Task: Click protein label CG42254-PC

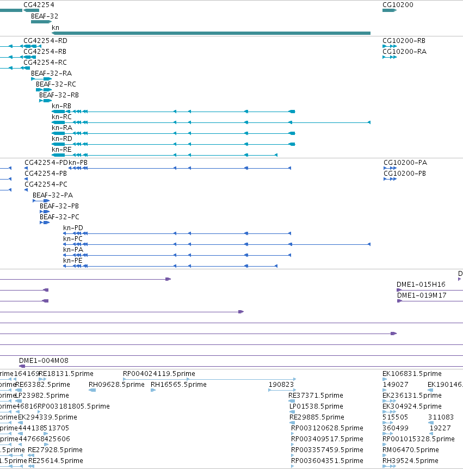Action: point(46,184)
